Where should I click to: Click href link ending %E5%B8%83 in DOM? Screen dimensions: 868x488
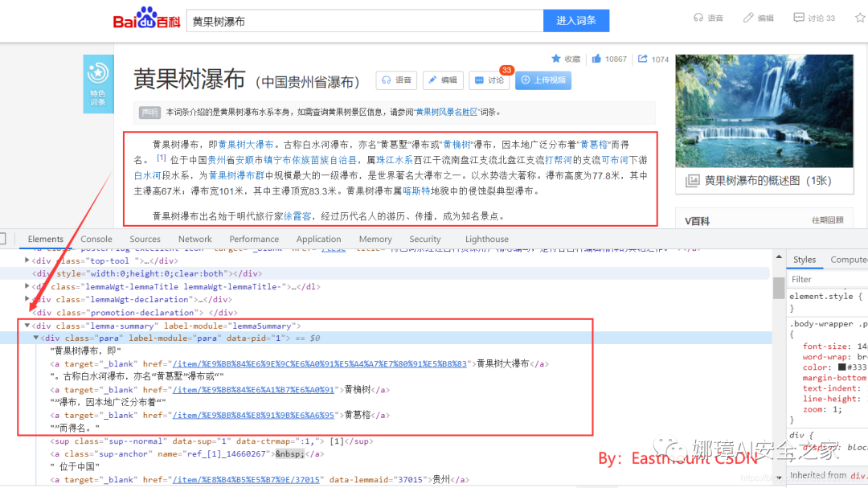319,364
